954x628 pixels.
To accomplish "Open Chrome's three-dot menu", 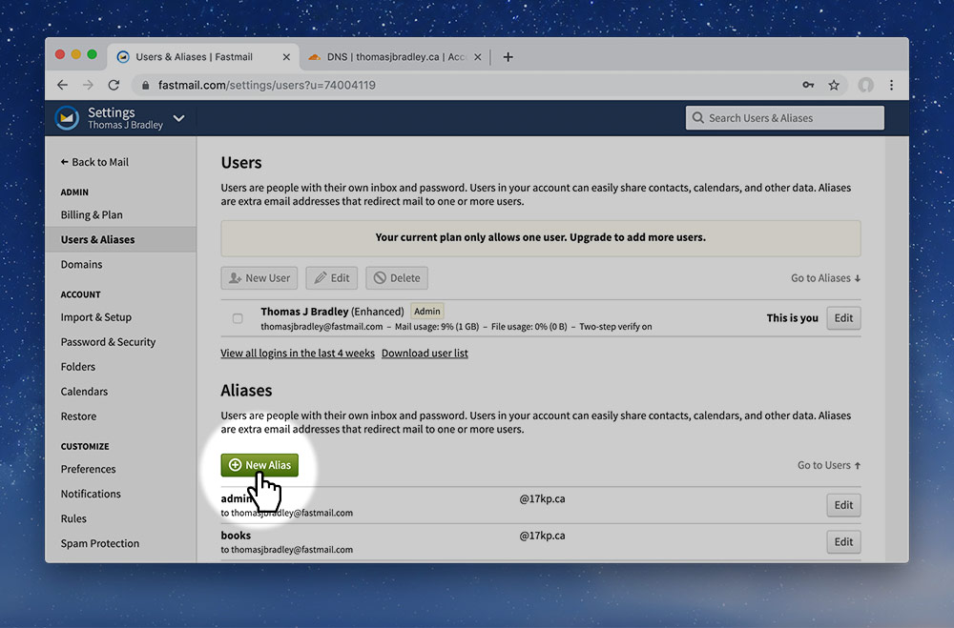I will (892, 85).
